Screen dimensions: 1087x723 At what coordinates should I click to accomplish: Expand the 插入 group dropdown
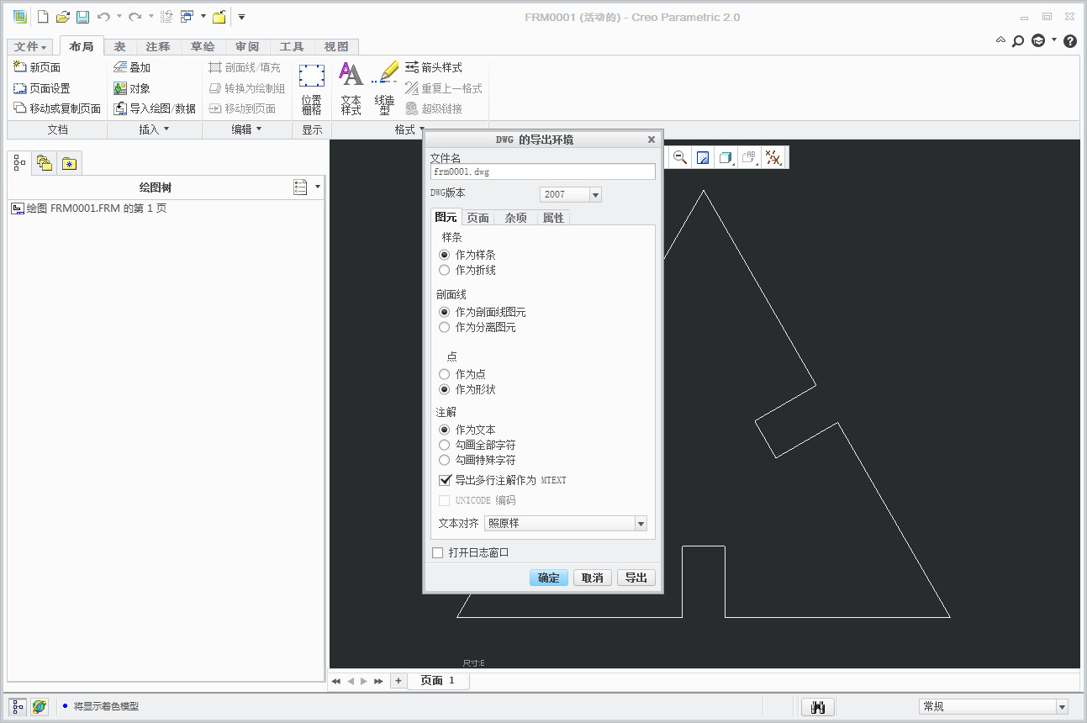coord(154,129)
